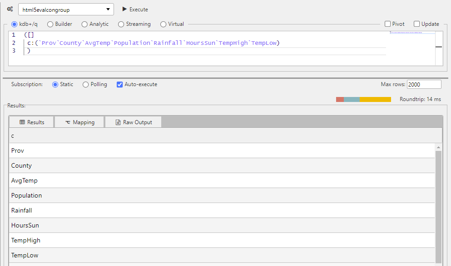451x266 pixels.
Task: Click the editor collapse dash on right edge
Action: coord(439,47)
